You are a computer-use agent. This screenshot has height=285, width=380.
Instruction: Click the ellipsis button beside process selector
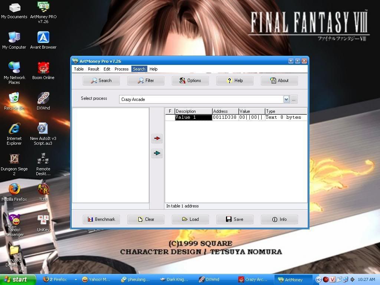point(294,99)
